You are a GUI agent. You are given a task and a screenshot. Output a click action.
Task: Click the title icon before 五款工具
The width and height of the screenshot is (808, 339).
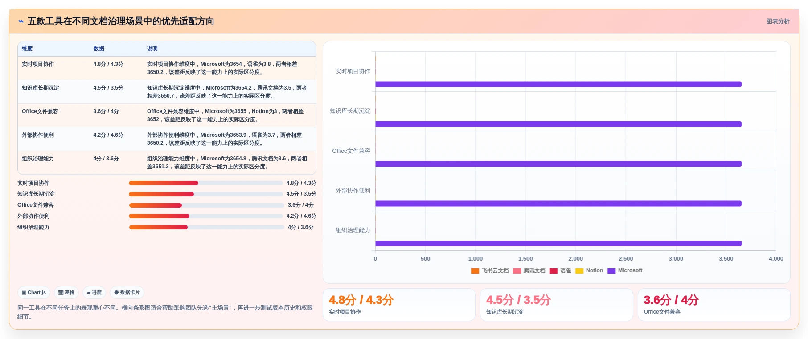coord(21,21)
